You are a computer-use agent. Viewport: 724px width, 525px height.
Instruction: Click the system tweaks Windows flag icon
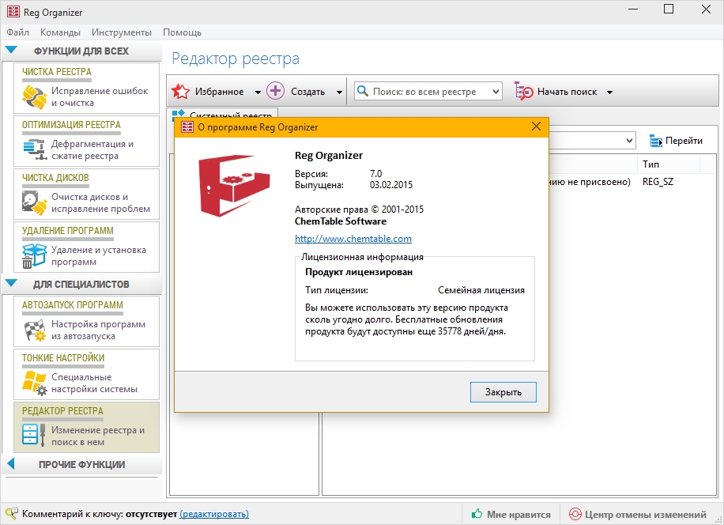click(34, 383)
